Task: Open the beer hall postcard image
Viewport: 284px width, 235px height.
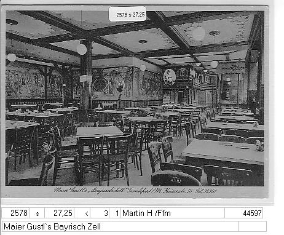Action: 135,102
